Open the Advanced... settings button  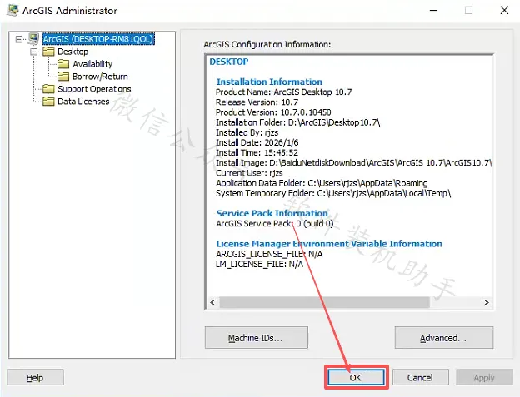443,338
